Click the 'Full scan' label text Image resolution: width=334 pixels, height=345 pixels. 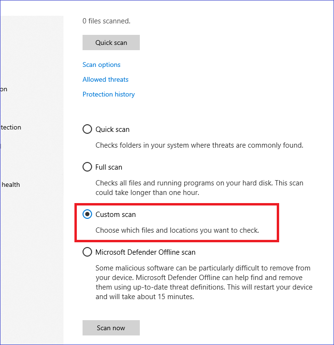click(x=109, y=167)
